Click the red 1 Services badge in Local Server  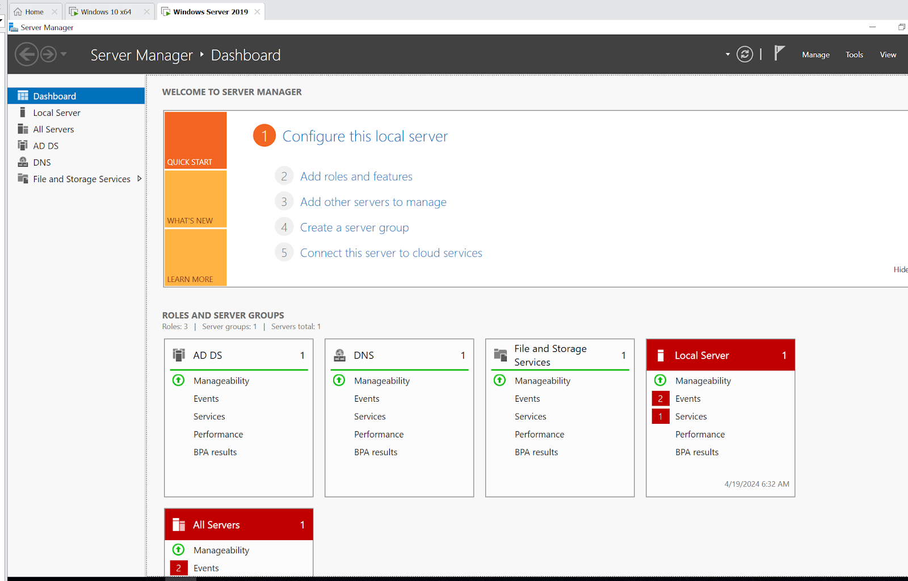point(661,416)
